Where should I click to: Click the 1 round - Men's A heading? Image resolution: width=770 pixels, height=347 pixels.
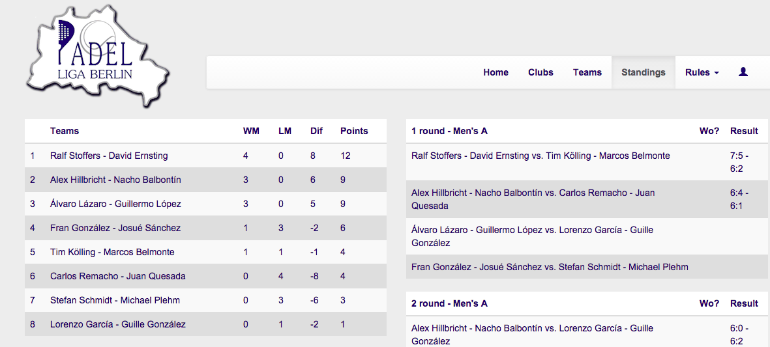pyautogui.click(x=449, y=131)
